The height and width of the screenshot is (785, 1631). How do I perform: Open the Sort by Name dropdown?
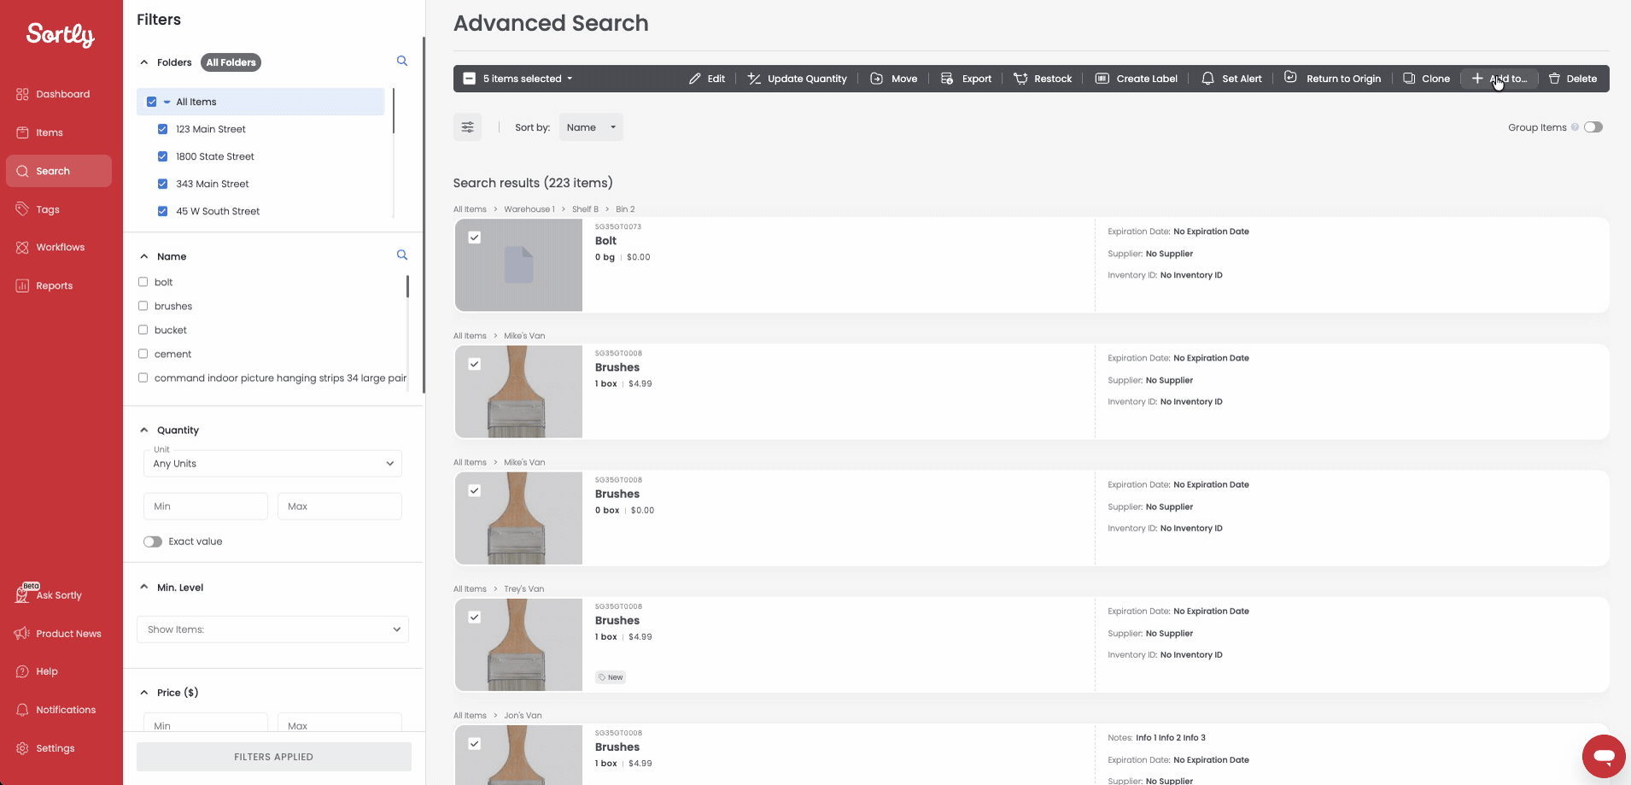click(x=591, y=127)
